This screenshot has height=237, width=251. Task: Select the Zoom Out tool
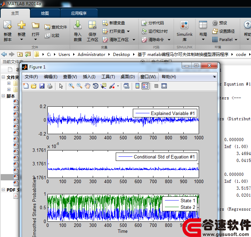click(79, 86)
